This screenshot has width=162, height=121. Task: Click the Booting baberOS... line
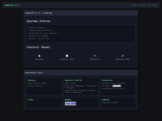tap(38, 27)
